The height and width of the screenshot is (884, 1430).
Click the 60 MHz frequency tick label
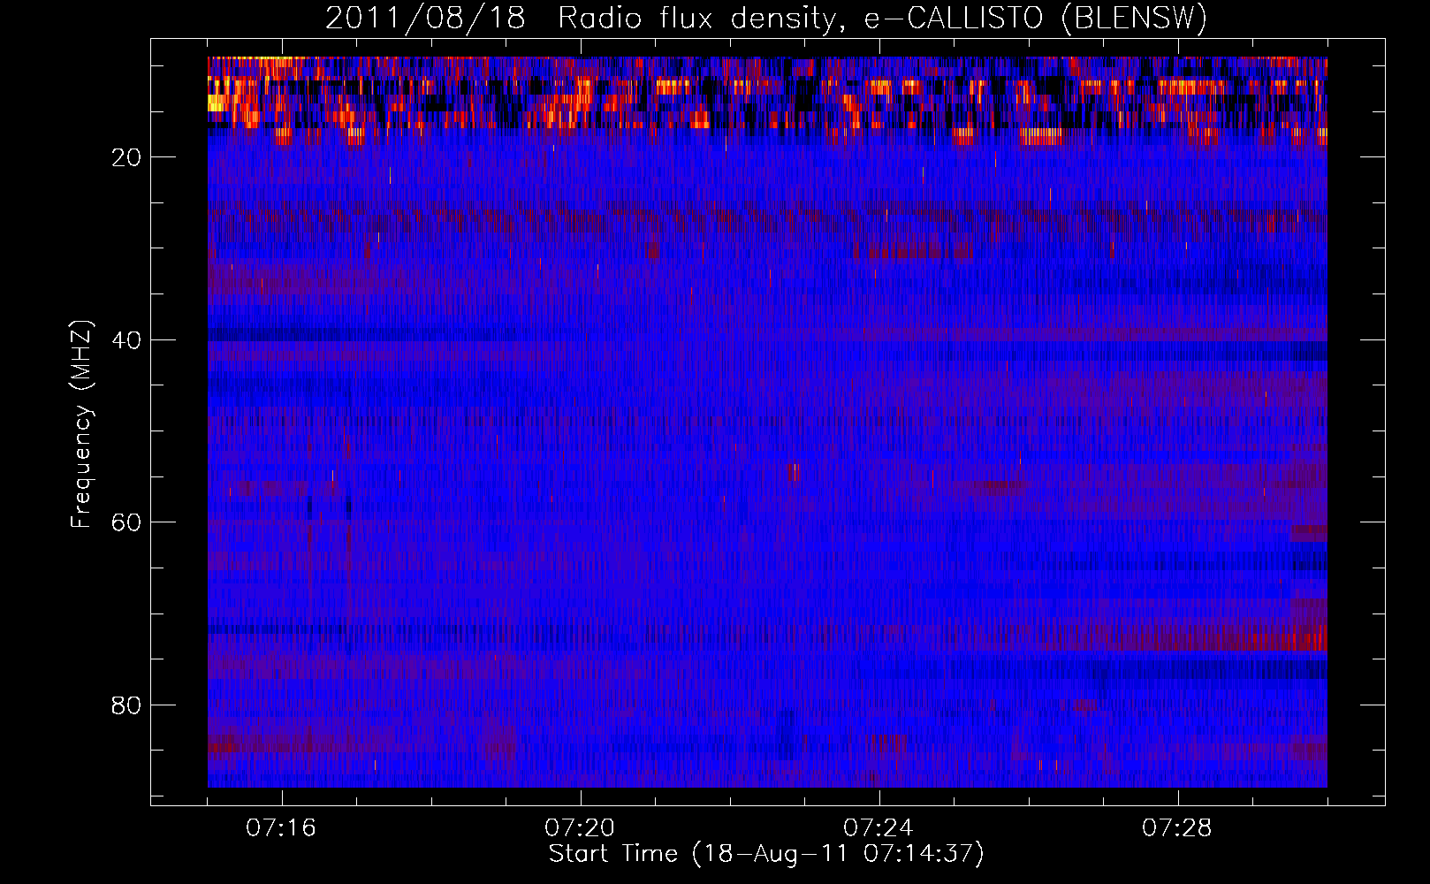coord(127,522)
